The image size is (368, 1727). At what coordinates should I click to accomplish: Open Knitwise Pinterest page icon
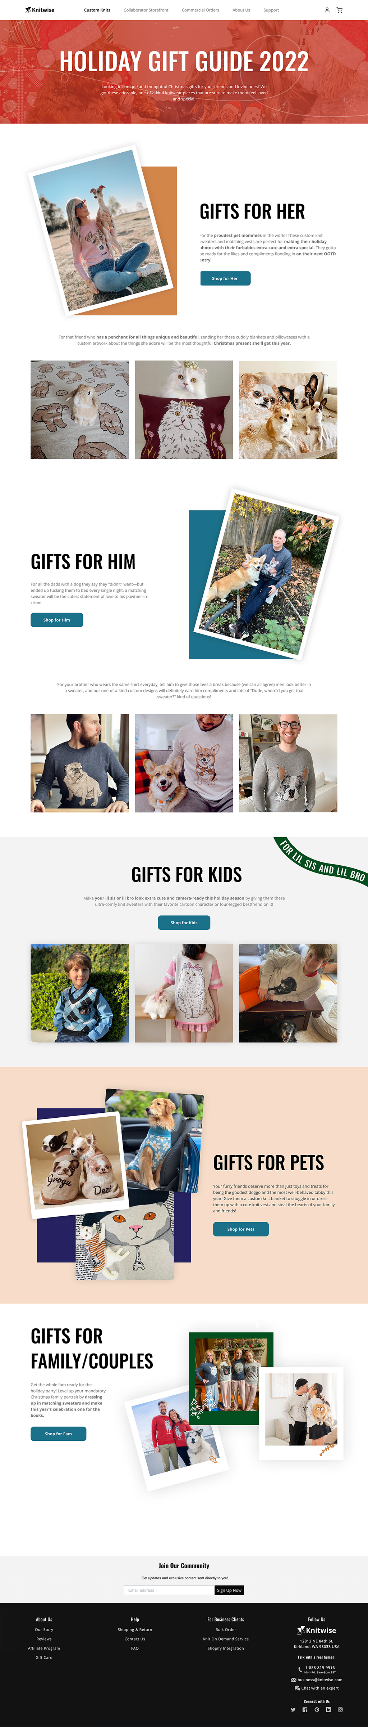click(317, 1709)
